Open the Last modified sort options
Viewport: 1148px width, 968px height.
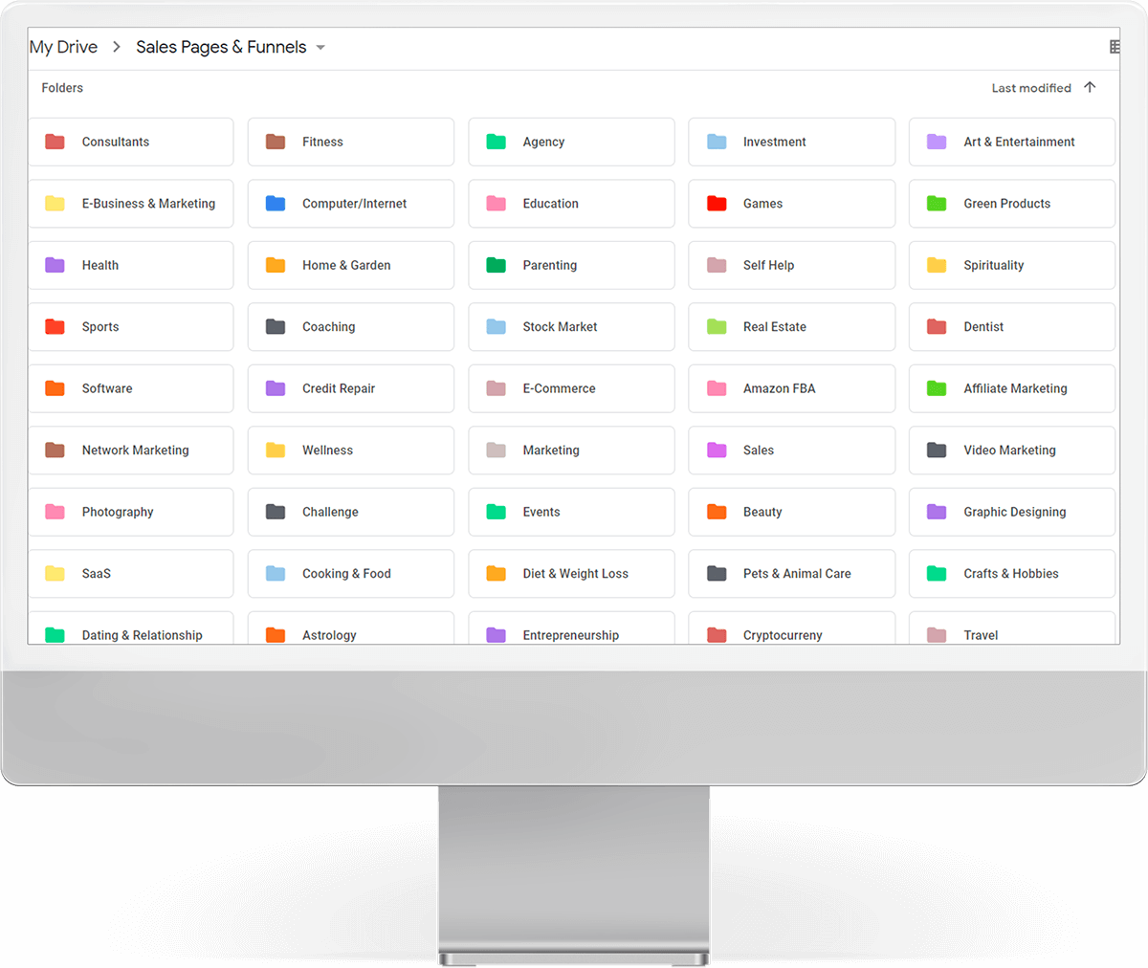click(x=1030, y=88)
